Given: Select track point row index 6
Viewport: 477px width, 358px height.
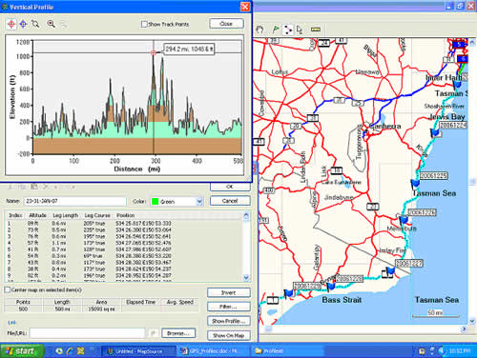Looking at the screenshot, I should click(x=124, y=256).
